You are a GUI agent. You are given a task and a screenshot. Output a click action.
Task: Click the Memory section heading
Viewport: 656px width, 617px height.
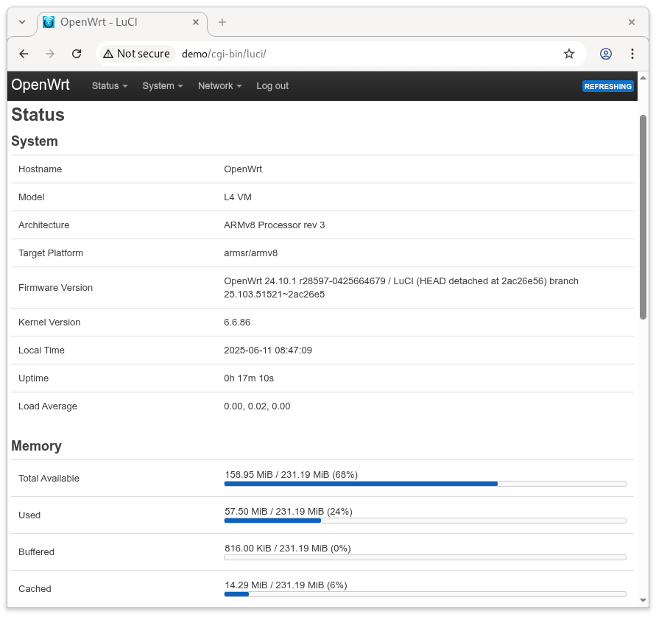(36, 446)
